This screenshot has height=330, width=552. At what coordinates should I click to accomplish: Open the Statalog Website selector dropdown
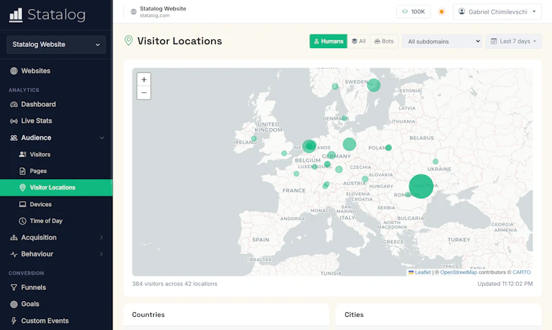[56, 45]
